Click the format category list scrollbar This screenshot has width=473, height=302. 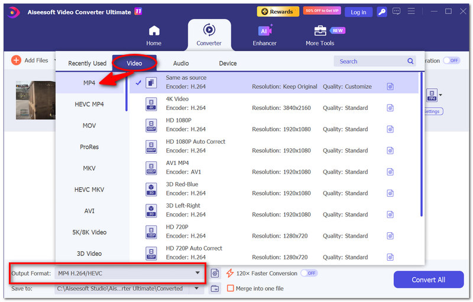pos(127,92)
